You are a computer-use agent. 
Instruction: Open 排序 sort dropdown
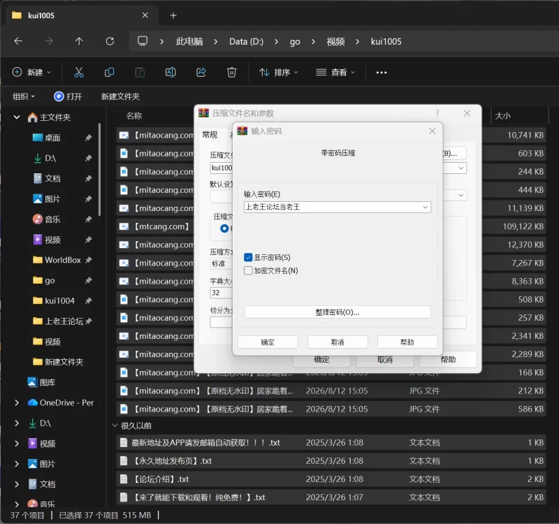pyautogui.click(x=278, y=73)
